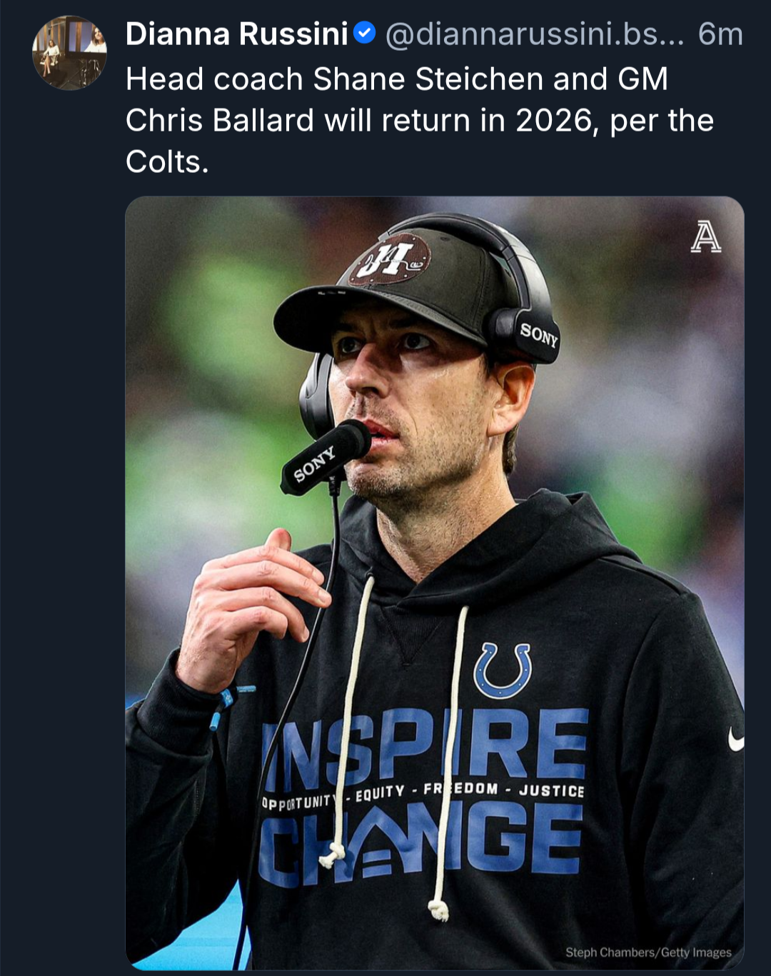Click the Sony logo on headset earcup
The image size is (771, 976).
point(538,334)
